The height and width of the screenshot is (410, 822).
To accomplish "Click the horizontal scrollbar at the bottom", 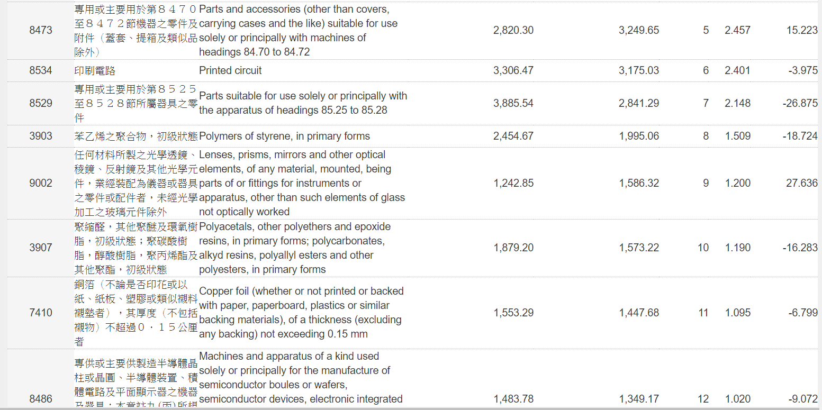I will (x=411, y=408).
